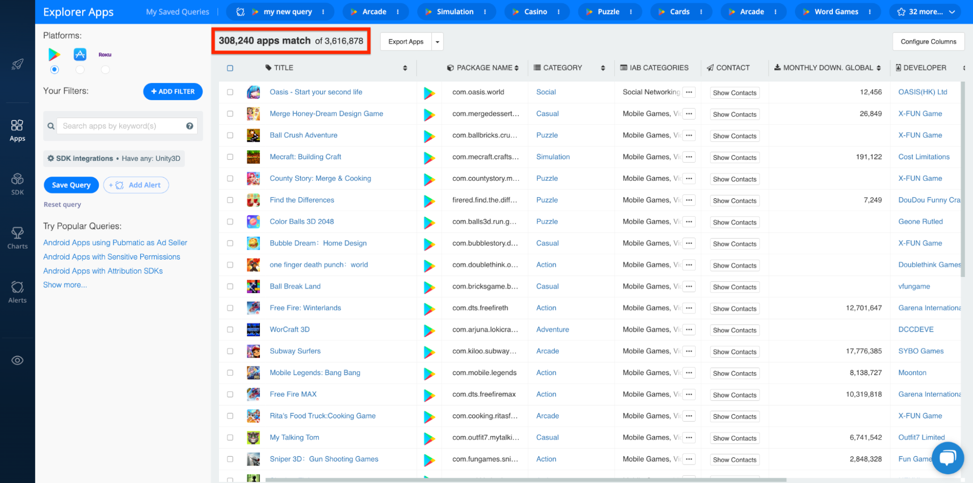Click the Add Alert button
Viewport: 973px width, 483px height.
(136, 185)
